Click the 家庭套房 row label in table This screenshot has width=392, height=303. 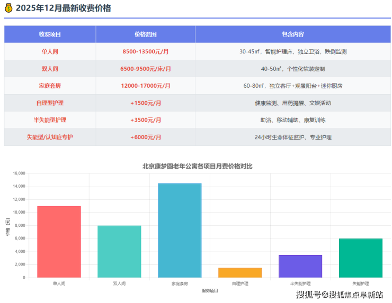(50, 86)
